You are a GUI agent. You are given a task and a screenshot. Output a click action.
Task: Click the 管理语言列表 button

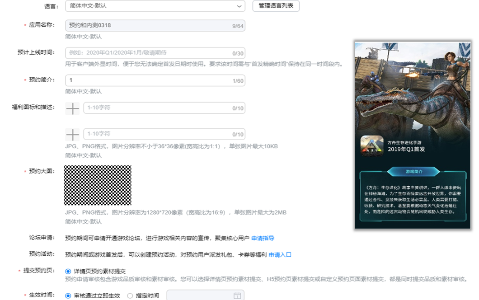click(276, 6)
